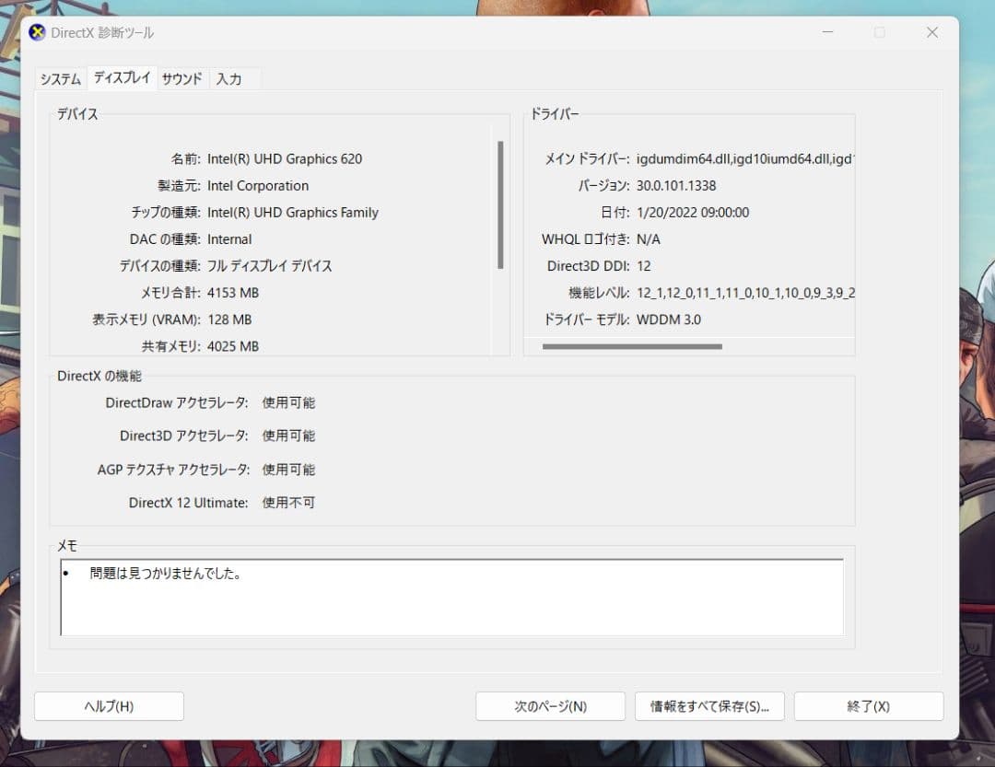This screenshot has width=995, height=767.
Task: Click the ヘルプ(H) button
Action: pyautogui.click(x=108, y=706)
